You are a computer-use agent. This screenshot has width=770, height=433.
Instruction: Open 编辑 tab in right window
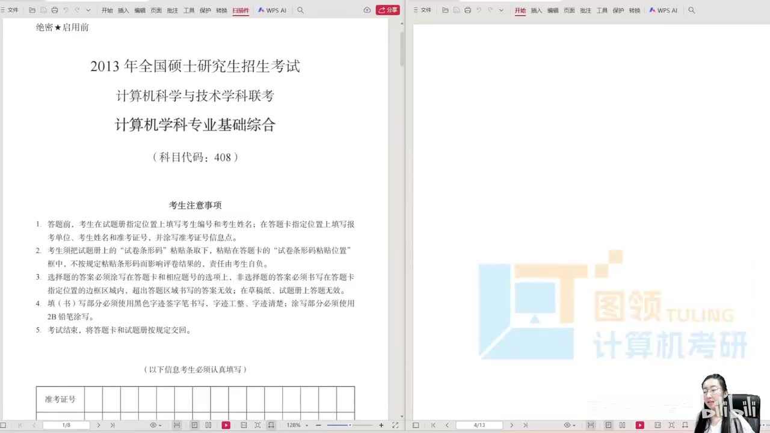(x=553, y=10)
